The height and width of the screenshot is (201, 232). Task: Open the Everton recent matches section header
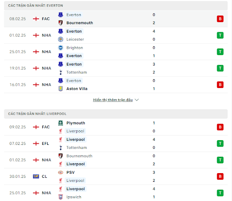(x=116, y=6)
